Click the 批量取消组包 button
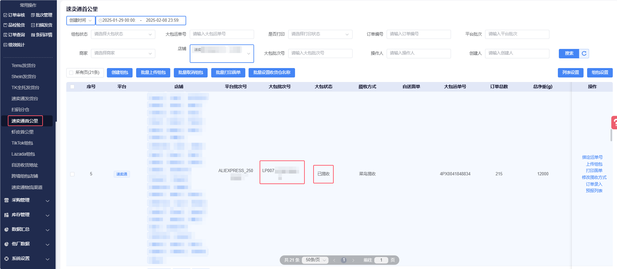Screen dimensions: 617x269 (191, 73)
